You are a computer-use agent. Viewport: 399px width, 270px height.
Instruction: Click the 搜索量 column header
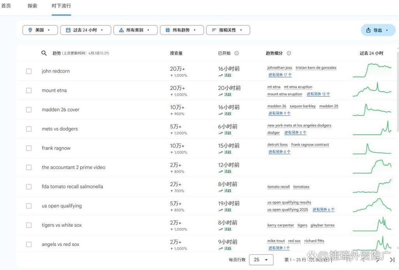point(176,53)
